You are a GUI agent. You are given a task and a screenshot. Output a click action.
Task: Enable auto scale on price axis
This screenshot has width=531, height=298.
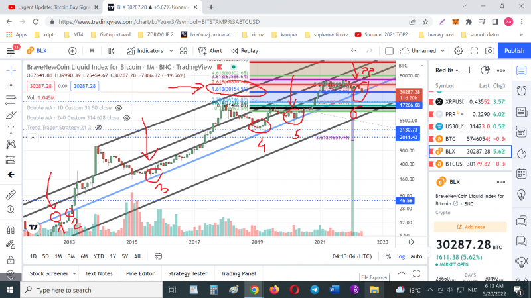(416, 256)
